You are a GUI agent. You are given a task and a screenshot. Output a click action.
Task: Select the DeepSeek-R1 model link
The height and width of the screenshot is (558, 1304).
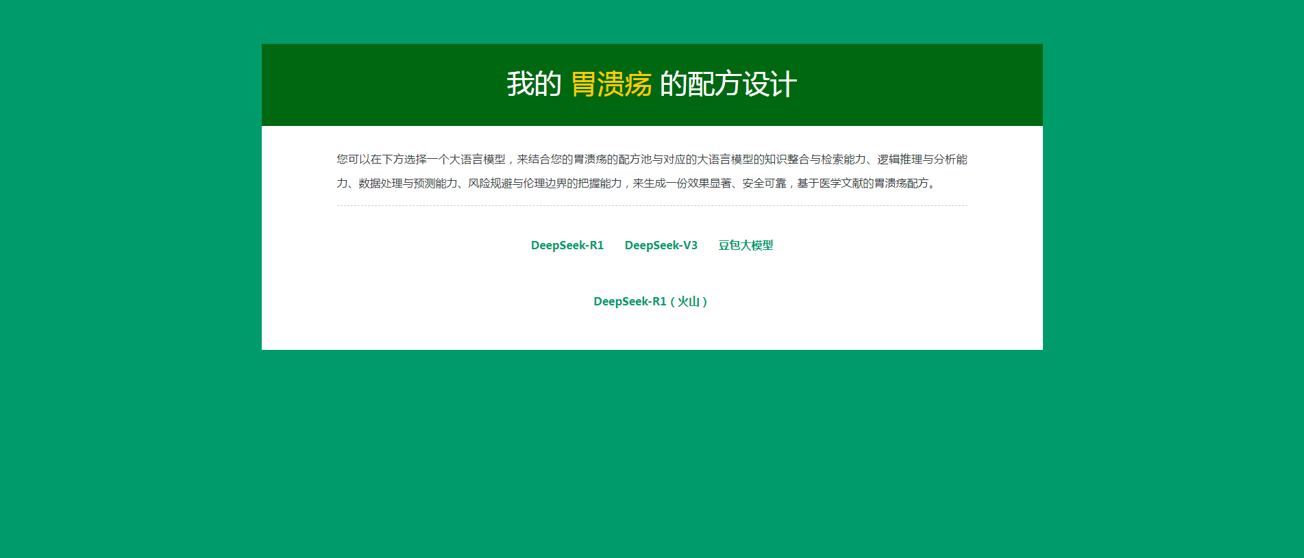coord(567,245)
